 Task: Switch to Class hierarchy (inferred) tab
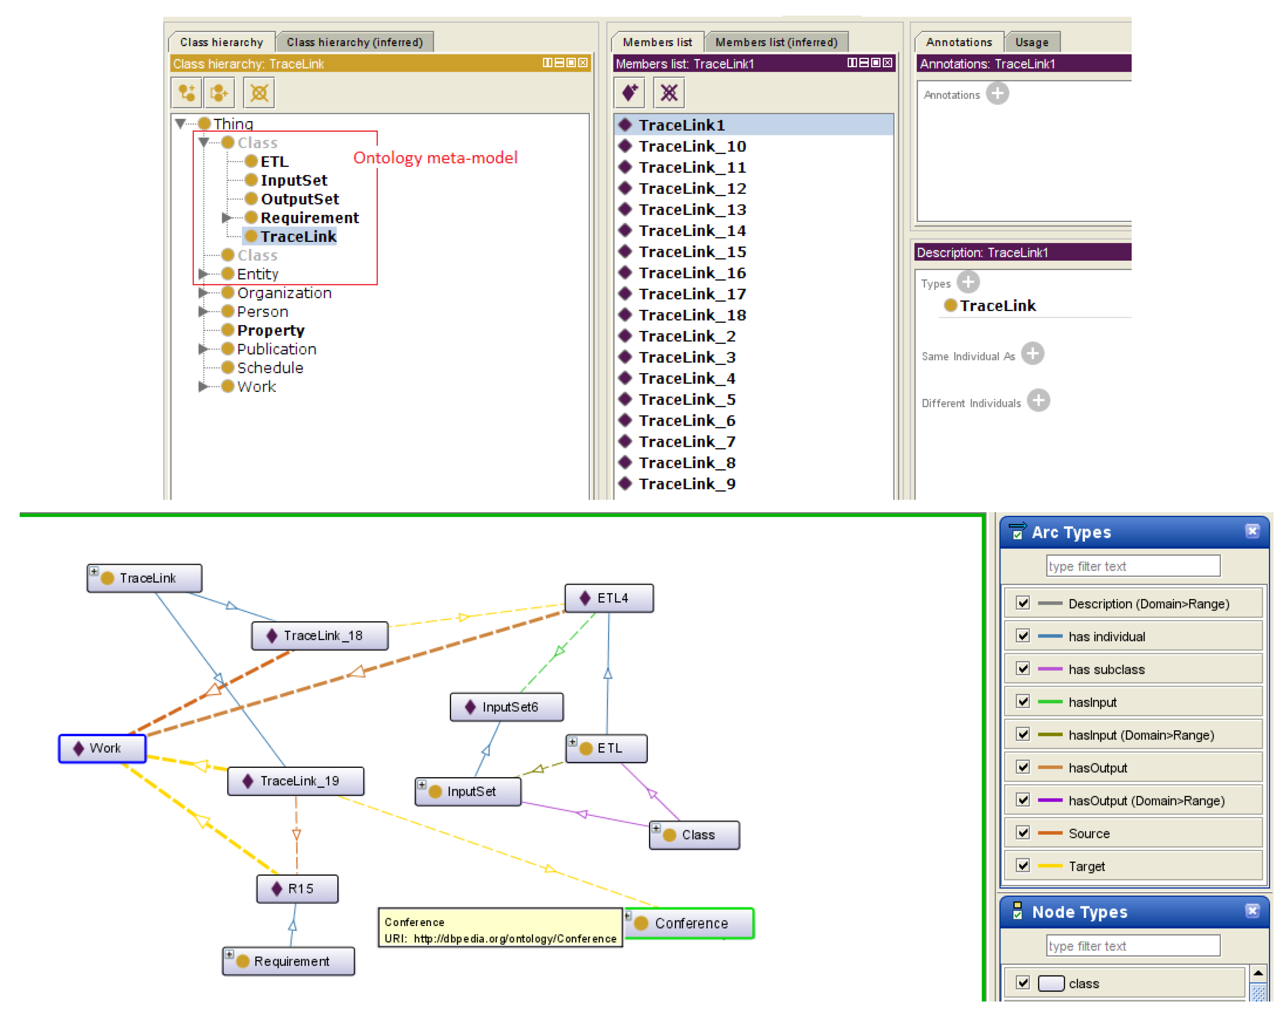pos(355,42)
